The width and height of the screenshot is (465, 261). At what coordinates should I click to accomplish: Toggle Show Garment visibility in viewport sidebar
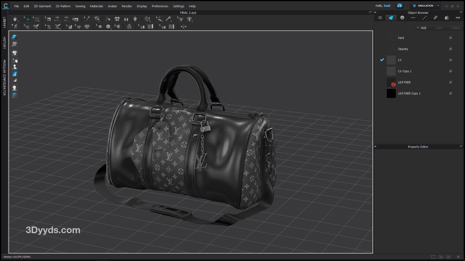14,53
